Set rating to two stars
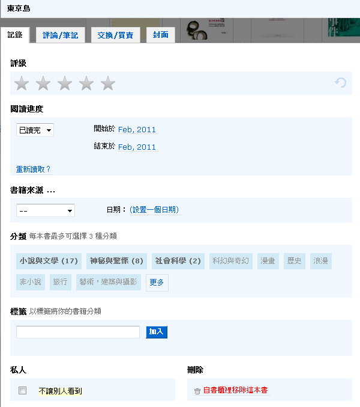The image size is (360, 407). (43, 84)
